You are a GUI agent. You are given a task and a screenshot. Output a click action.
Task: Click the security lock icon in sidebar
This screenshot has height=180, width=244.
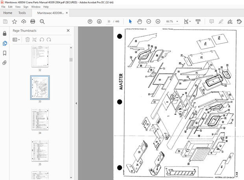click(5, 33)
